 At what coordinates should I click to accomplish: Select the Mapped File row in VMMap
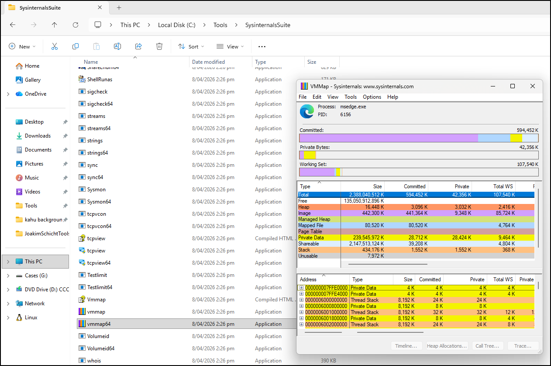click(416, 225)
